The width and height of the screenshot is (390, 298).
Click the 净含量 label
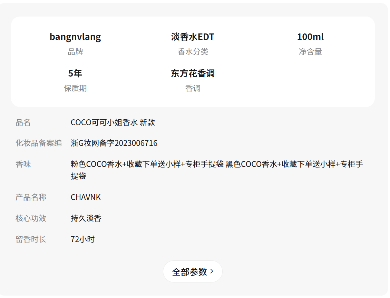coord(310,52)
